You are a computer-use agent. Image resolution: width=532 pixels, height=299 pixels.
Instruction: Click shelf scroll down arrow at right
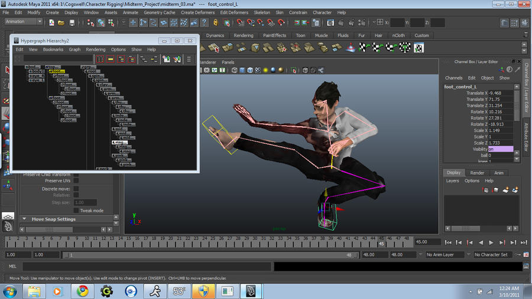click(524, 51)
